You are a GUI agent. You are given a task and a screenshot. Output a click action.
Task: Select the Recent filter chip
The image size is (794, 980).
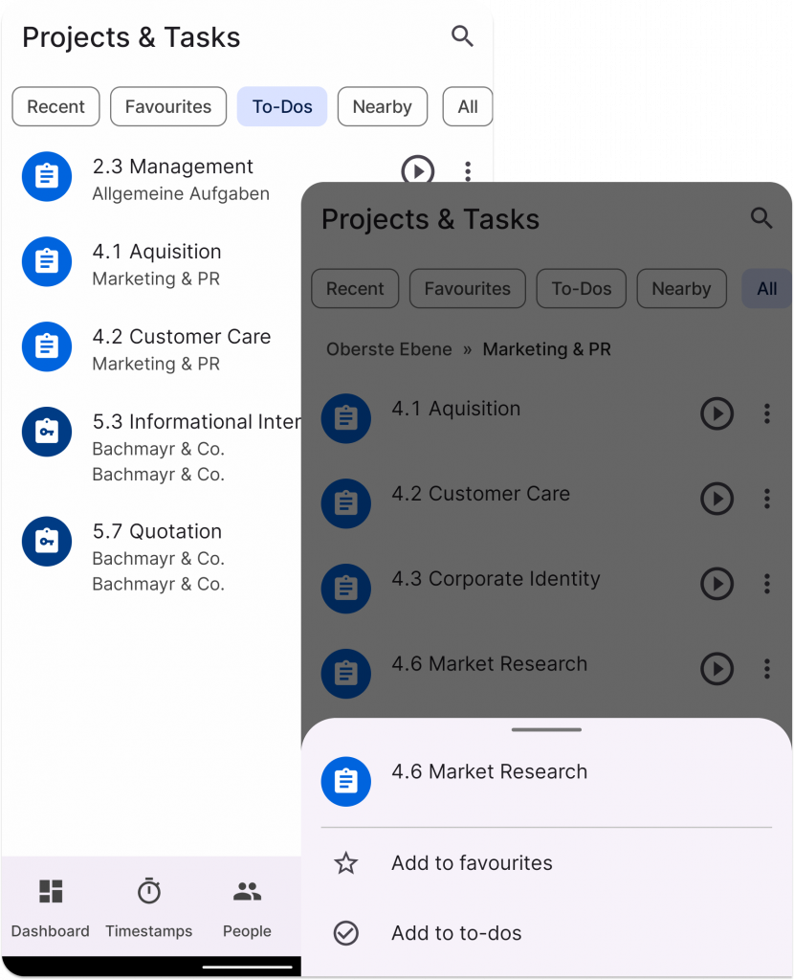(x=55, y=107)
